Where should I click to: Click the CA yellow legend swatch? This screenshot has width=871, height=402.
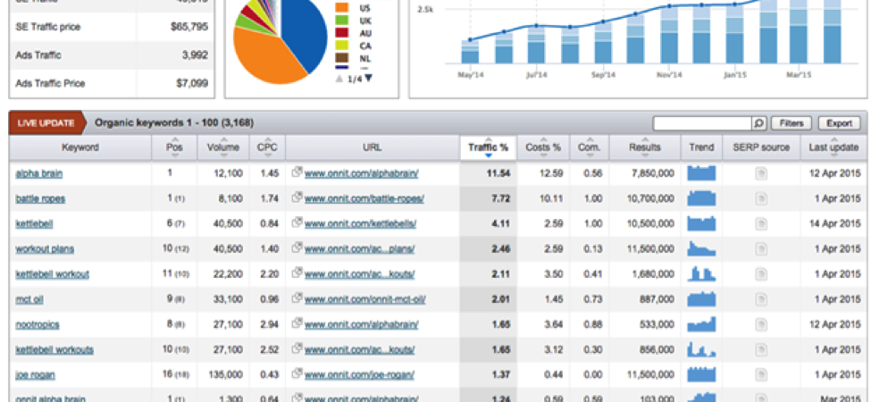tap(342, 46)
